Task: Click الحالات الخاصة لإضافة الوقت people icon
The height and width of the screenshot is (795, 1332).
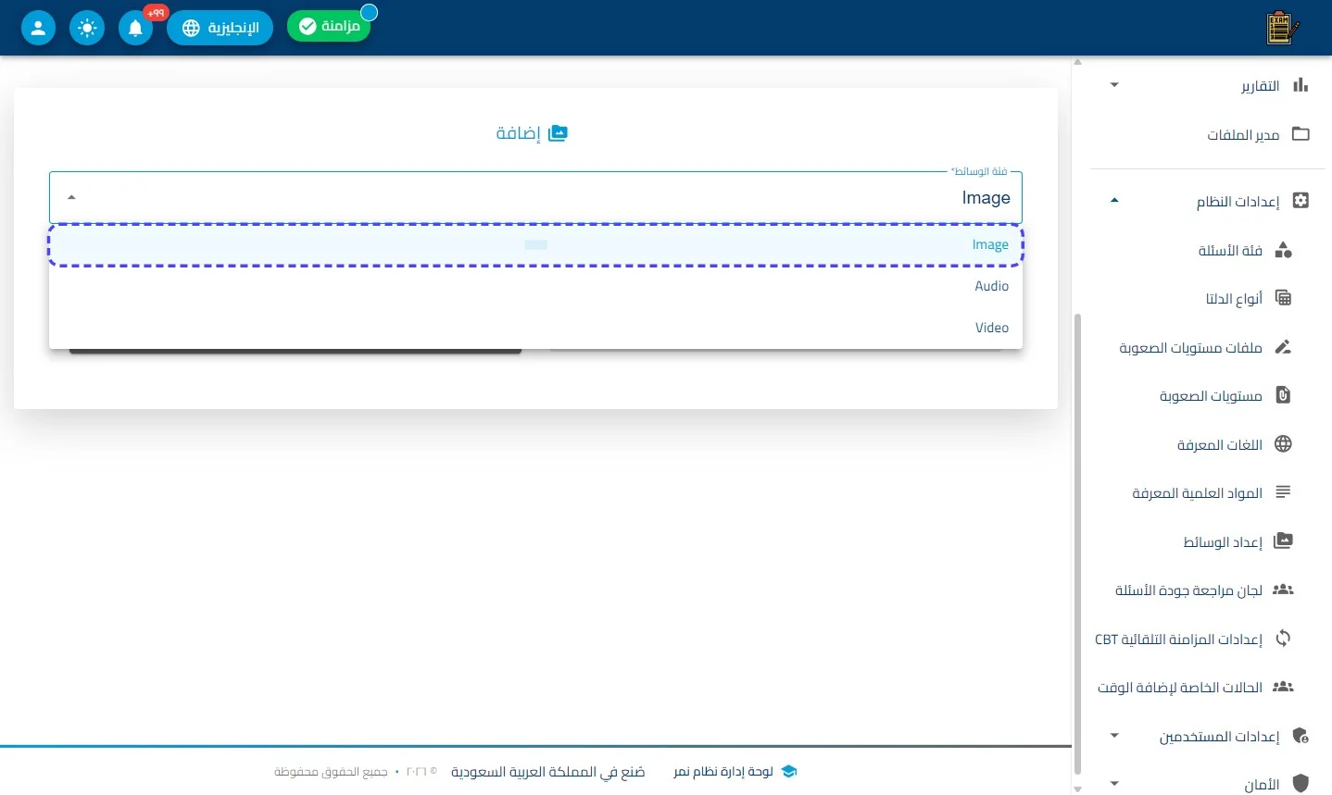Action: [x=1283, y=687]
